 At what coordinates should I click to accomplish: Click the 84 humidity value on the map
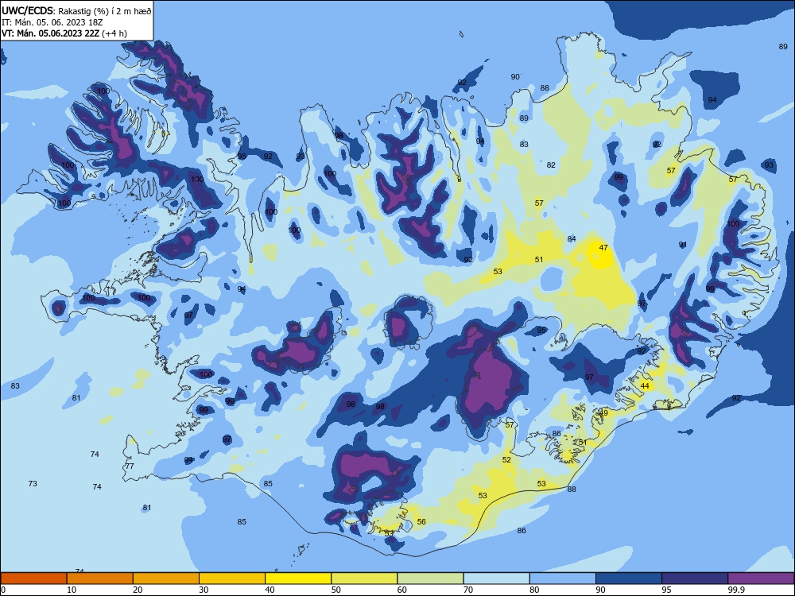(572, 238)
